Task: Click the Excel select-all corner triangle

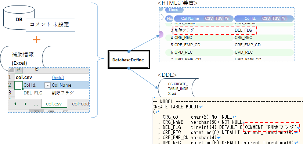Action: (11, 69)
